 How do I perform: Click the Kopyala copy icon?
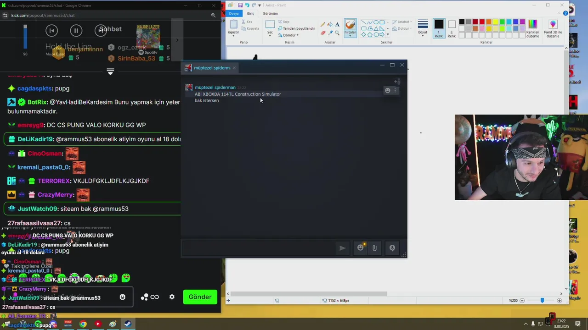[243, 28]
